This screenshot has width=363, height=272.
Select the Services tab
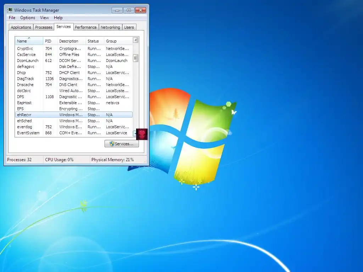point(63,27)
